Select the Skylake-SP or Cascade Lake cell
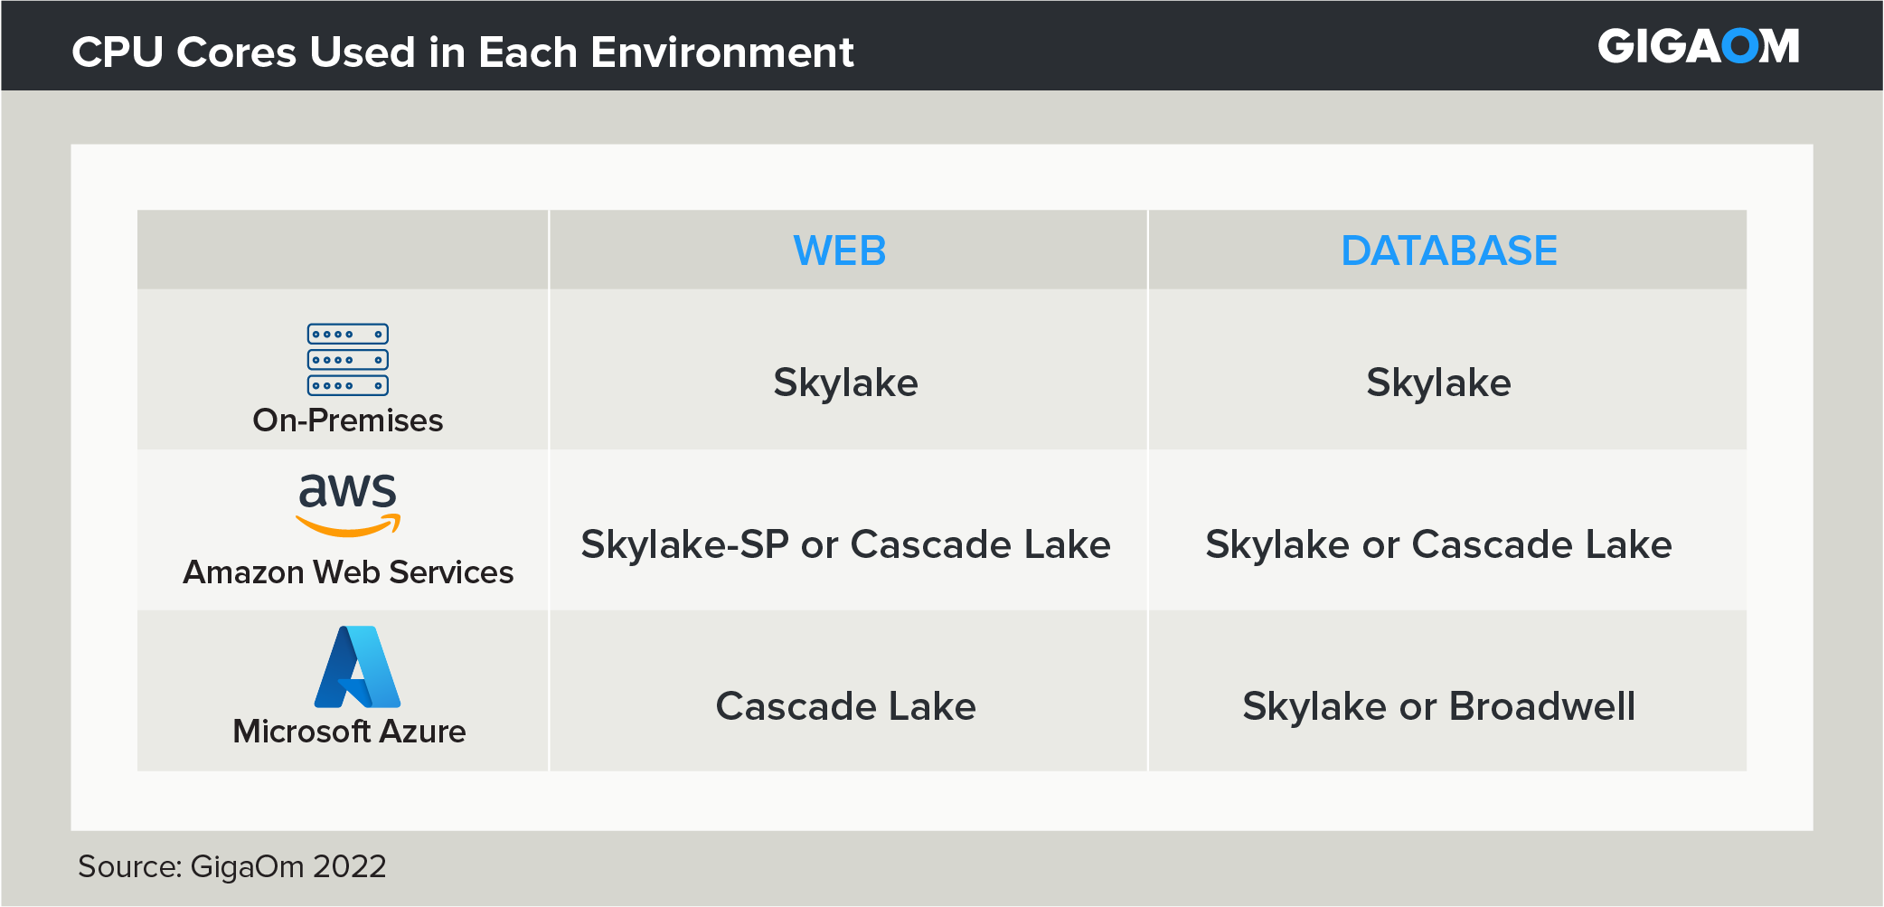The height and width of the screenshot is (907, 1884). pos(845,544)
